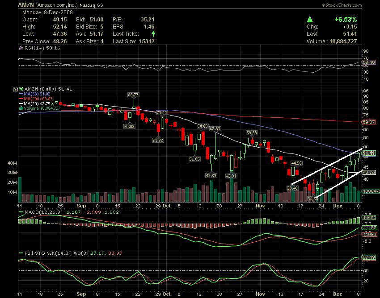Click the green Last Ticks up arrow
This screenshot has width=380, height=298.
[x=153, y=33]
